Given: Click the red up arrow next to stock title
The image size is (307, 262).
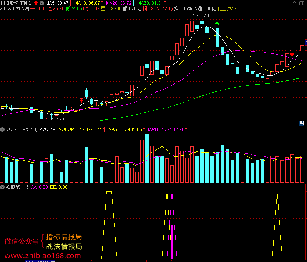Looking at the screenshot, I should click(x=36, y=3).
